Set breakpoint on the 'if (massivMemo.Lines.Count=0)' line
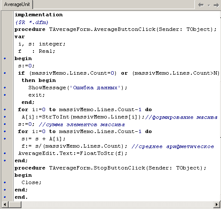The image size is (221, 209). [5, 73]
